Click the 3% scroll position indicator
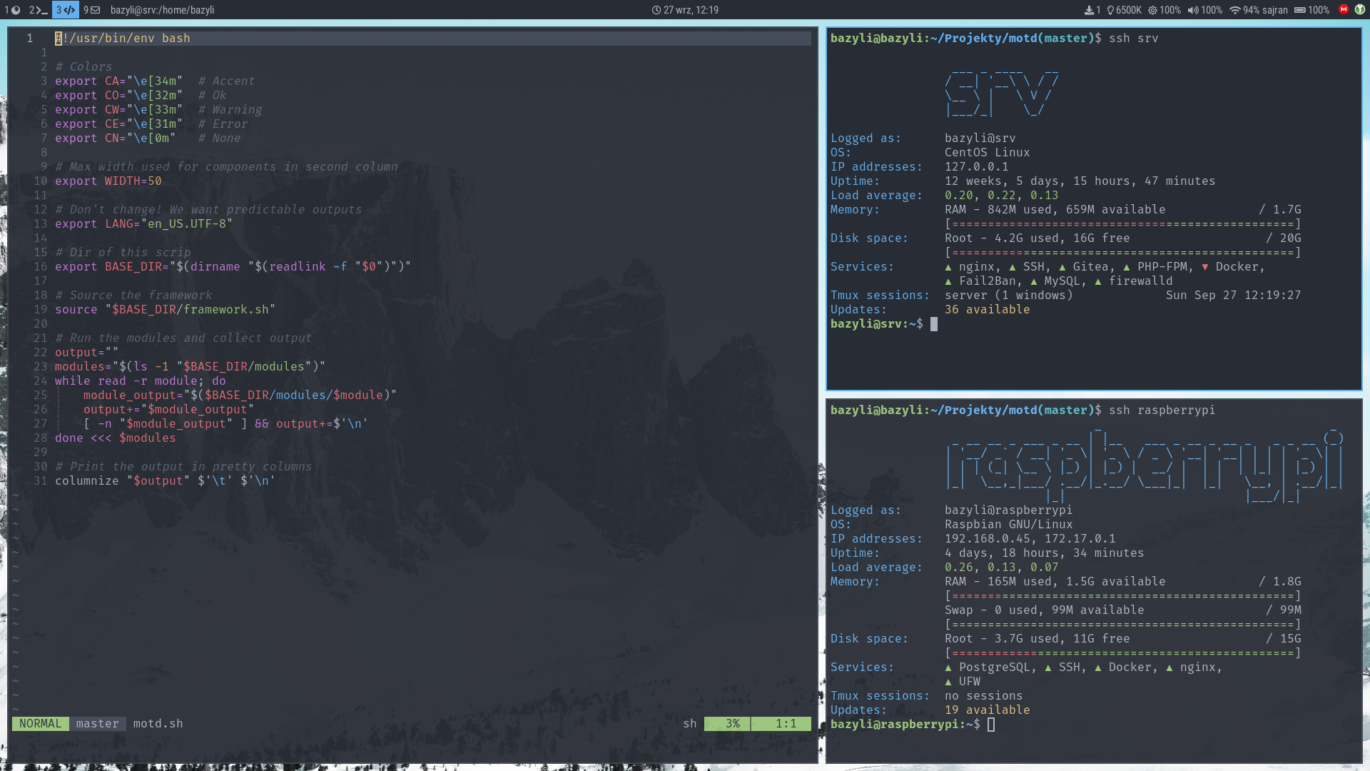The width and height of the screenshot is (1370, 771). pos(732,723)
